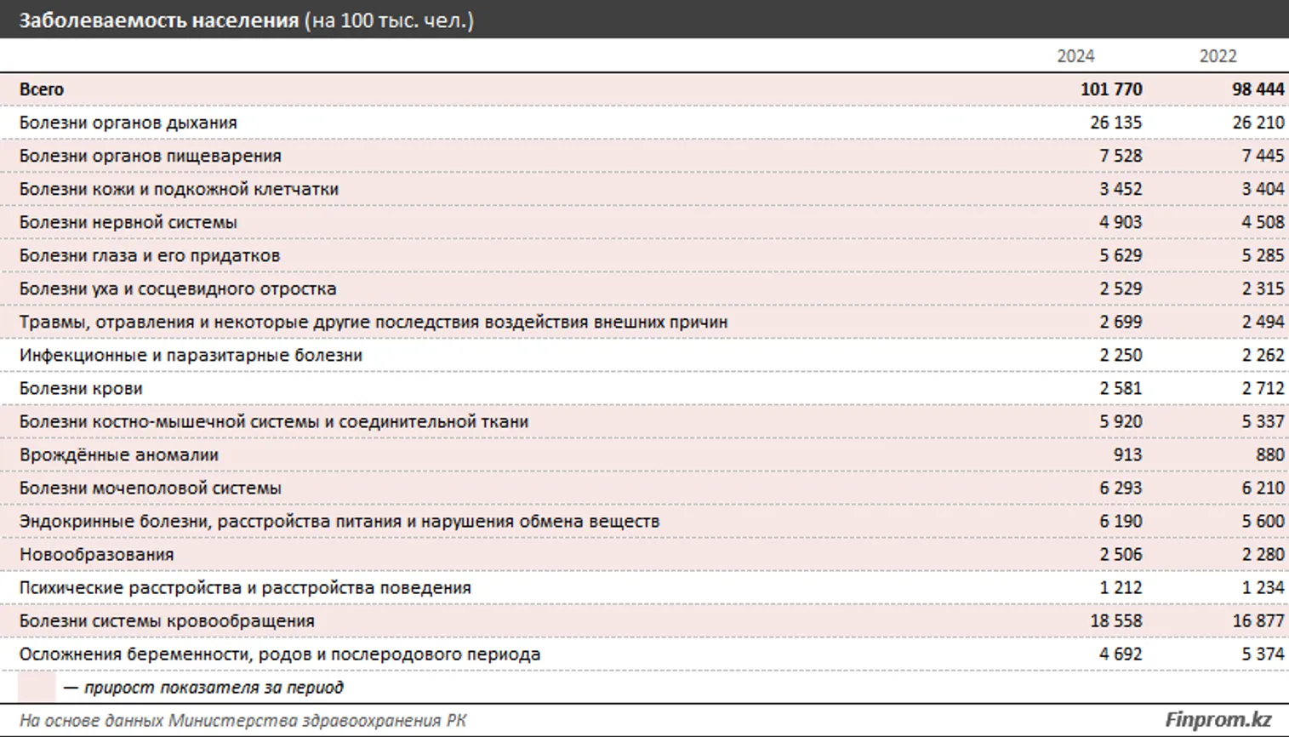Screen dimensions: 1289x737
Task: Select the 'Болезни органов дыхания' row label
Action: (128, 123)
